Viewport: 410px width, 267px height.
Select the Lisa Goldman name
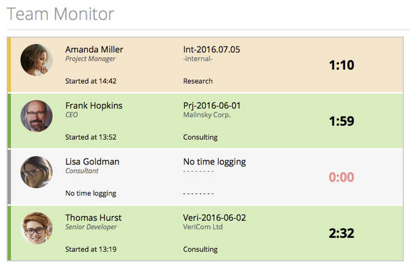(92, 161)
